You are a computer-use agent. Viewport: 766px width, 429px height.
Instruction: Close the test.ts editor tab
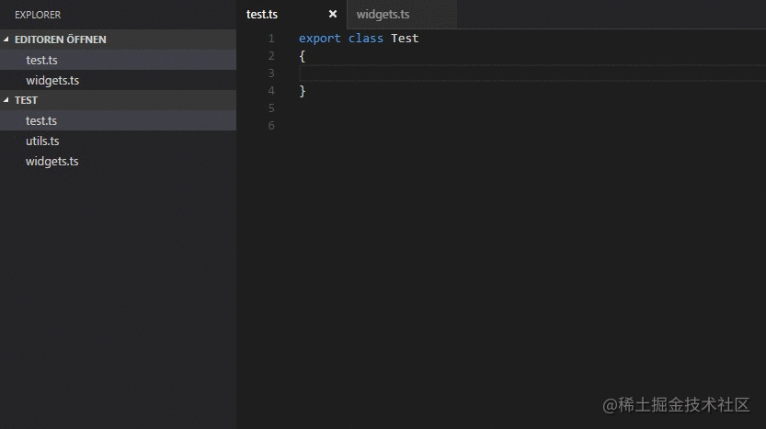pos(333,15)
